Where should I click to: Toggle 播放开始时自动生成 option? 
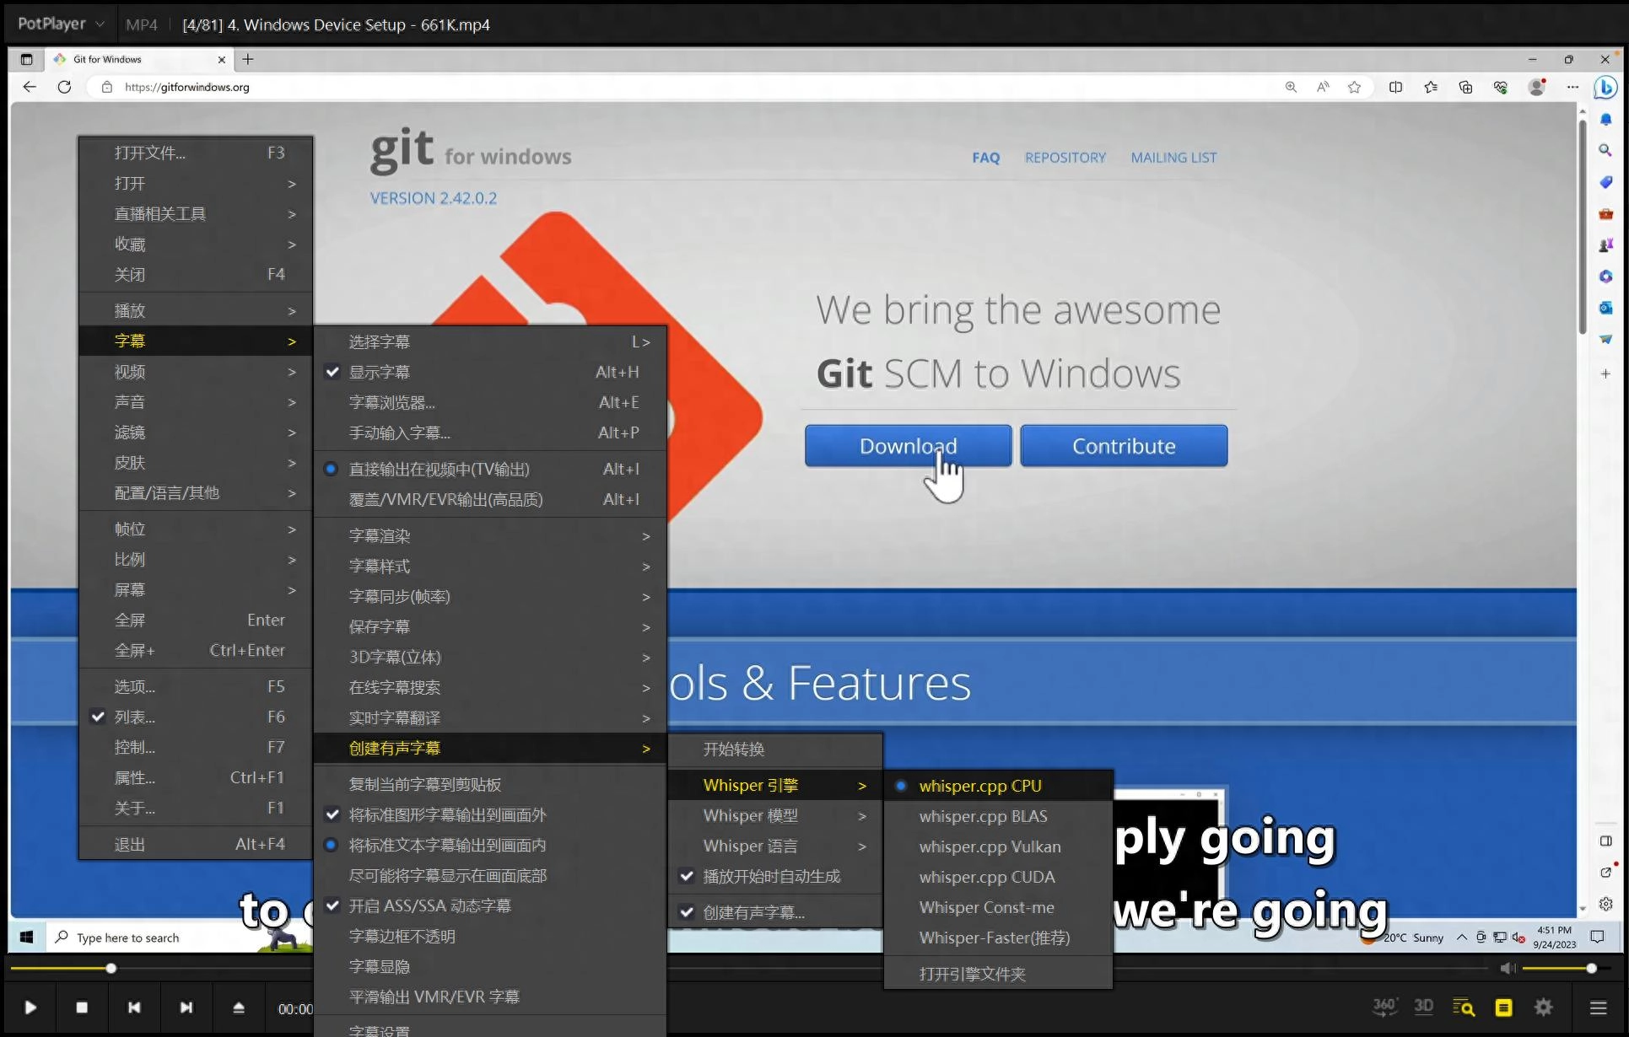[775, 876]
